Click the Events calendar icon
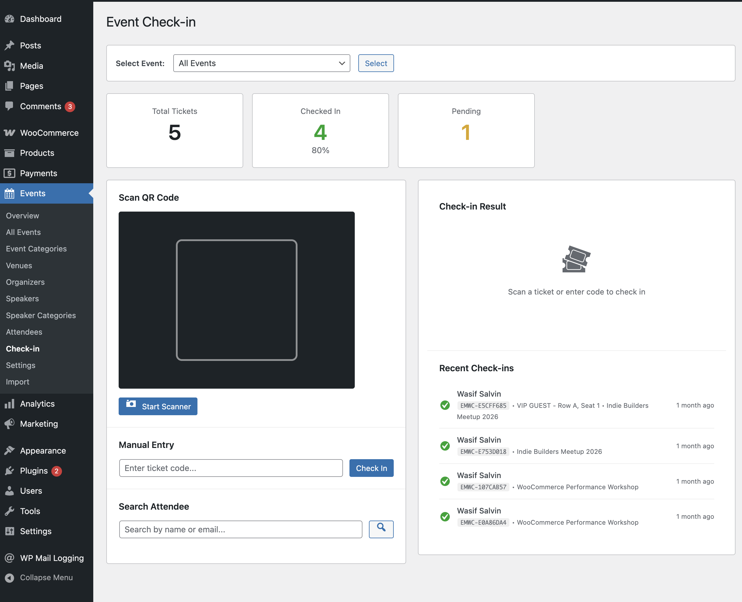 pos(9,193)
